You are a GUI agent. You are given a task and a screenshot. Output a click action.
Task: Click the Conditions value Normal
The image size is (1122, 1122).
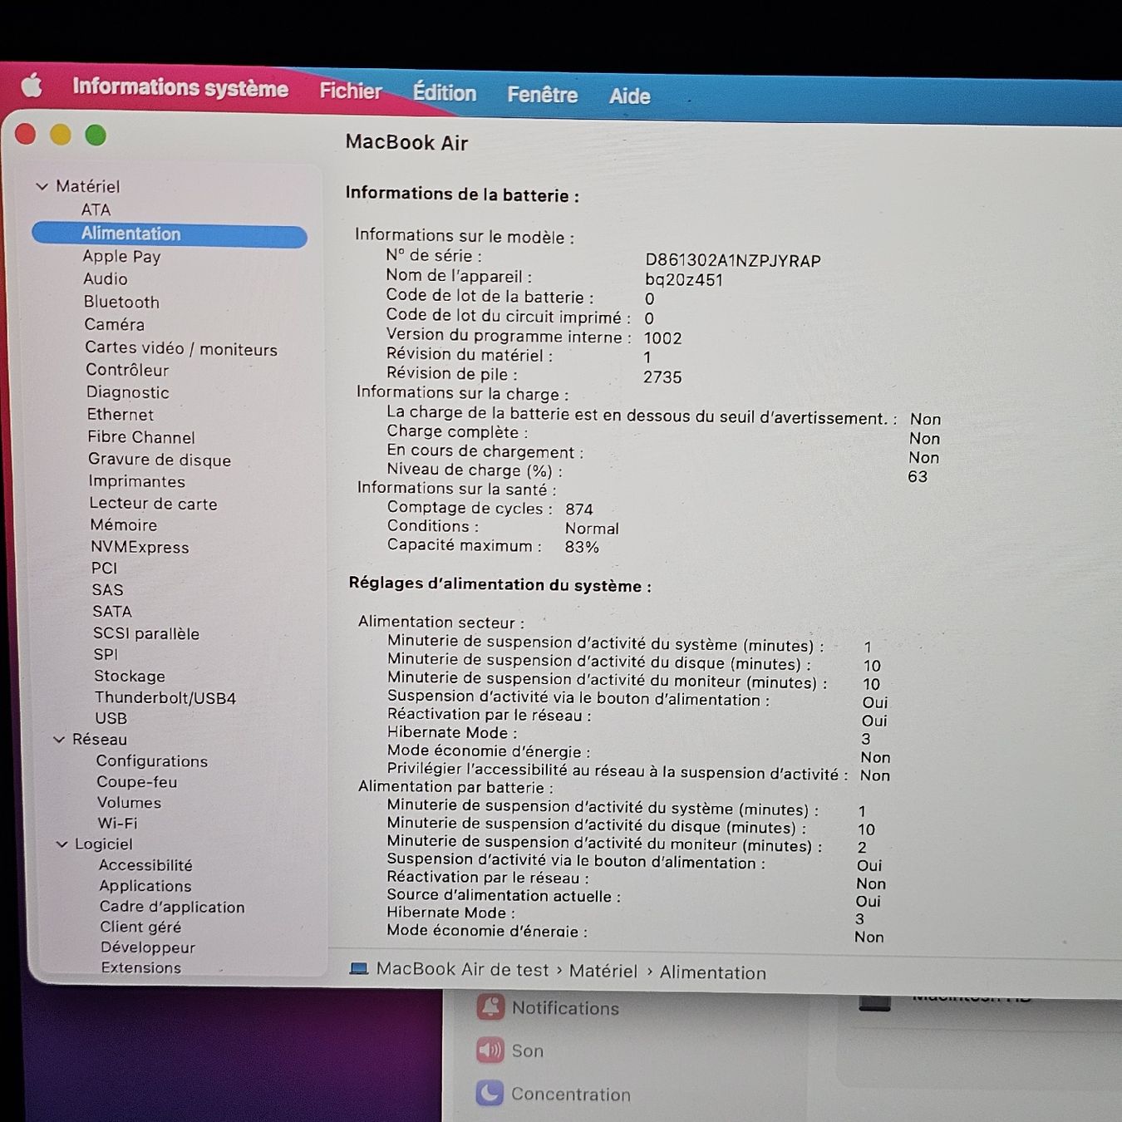point(592,528)
